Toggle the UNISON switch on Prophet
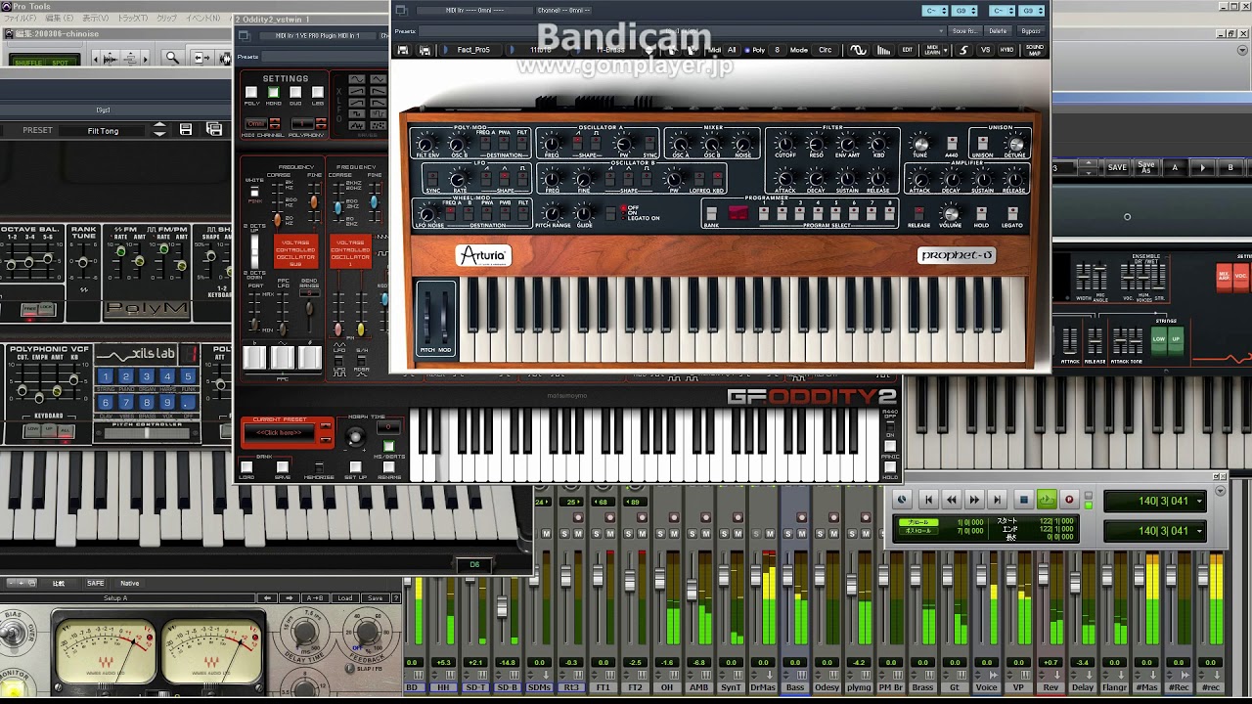 click(982, 143)
